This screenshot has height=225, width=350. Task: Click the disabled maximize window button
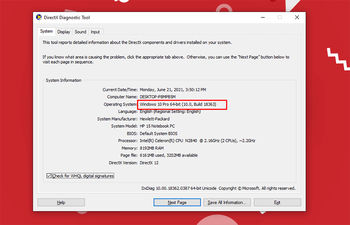tap(280, 17)
